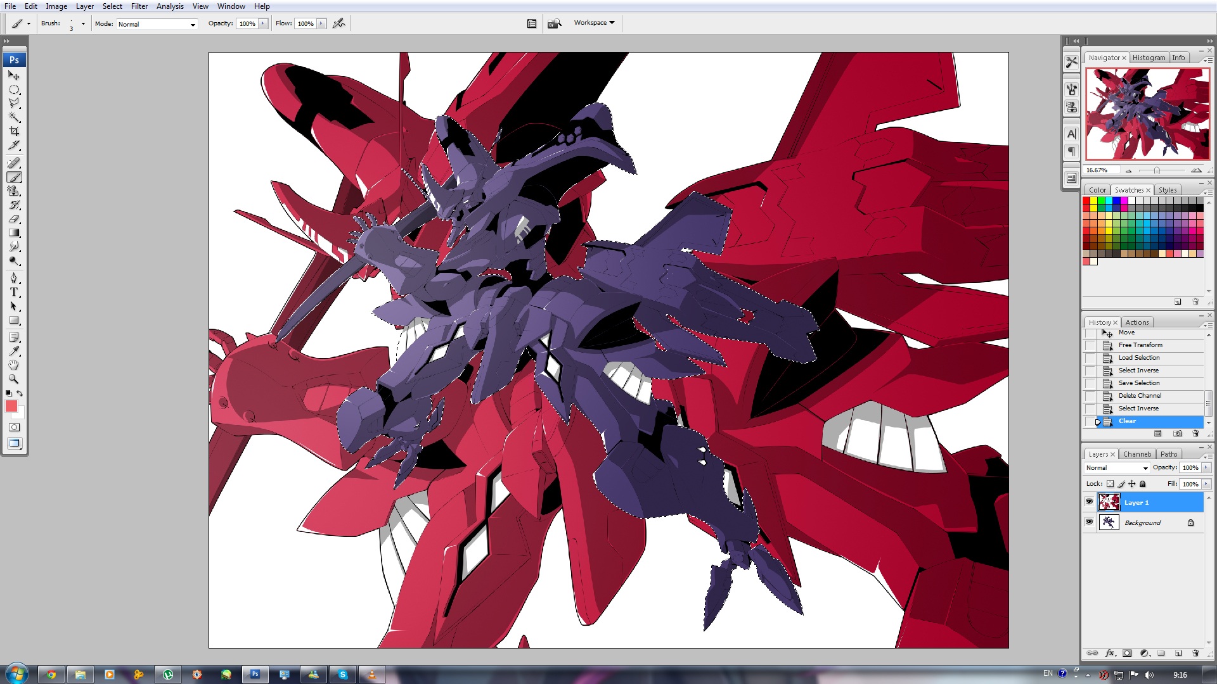Open the Tool Preset picker arrow

29,23
